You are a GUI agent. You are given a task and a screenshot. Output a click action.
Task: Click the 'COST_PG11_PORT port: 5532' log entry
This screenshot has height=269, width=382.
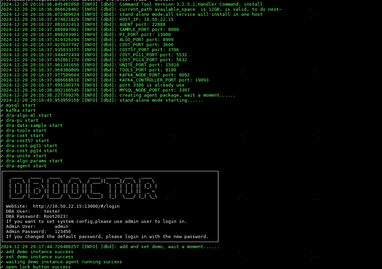(x=94, y=55)
